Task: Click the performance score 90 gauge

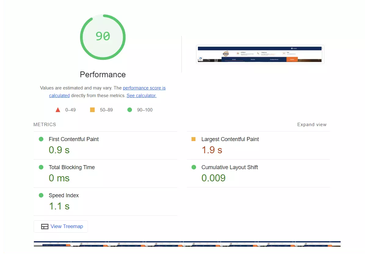Action: click(x=103, y=37)
